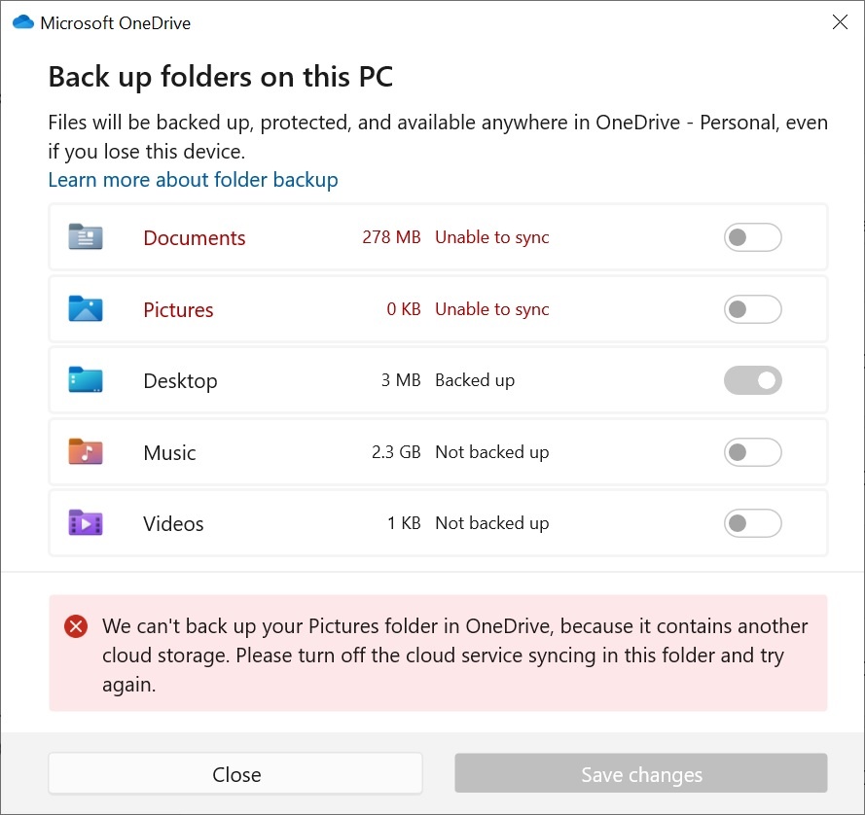Disable the Desktop backup toggle
This screenshot has width=865, height=815.
tap(752, 380)
